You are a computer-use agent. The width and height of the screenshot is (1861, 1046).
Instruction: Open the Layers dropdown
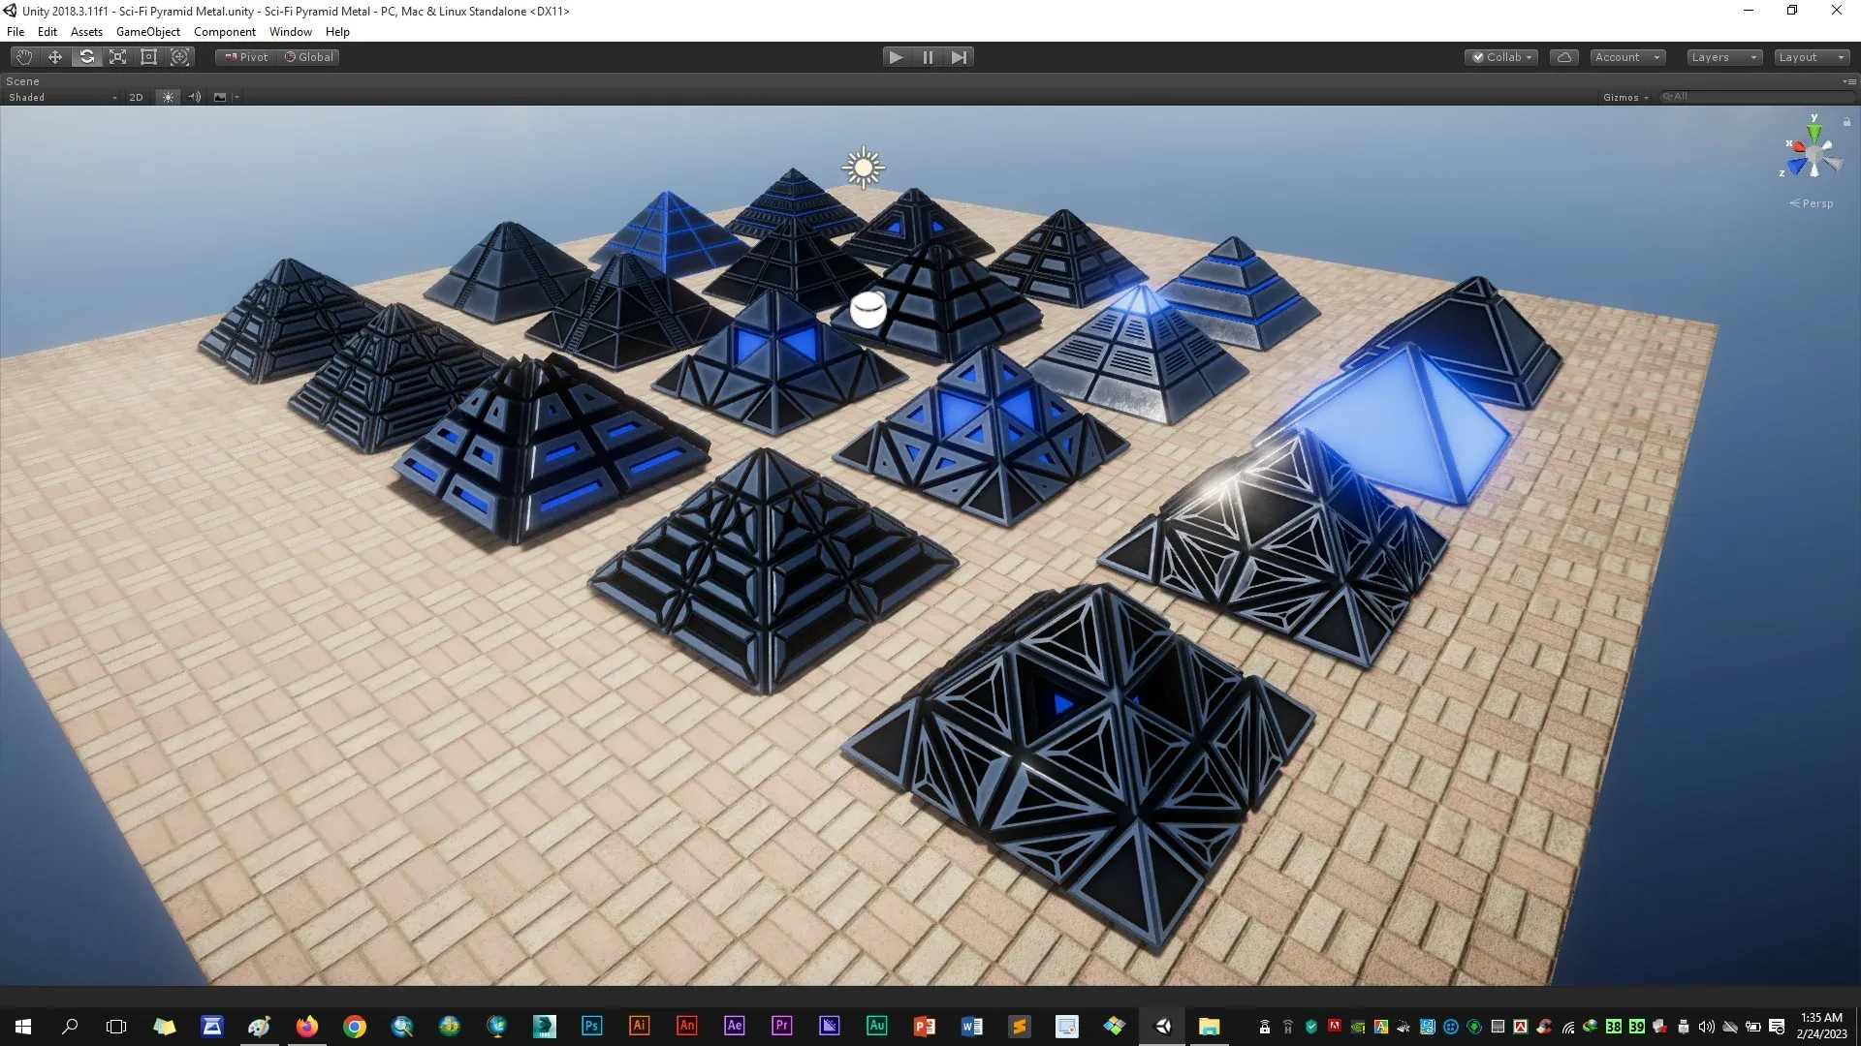coord(1723,57)
